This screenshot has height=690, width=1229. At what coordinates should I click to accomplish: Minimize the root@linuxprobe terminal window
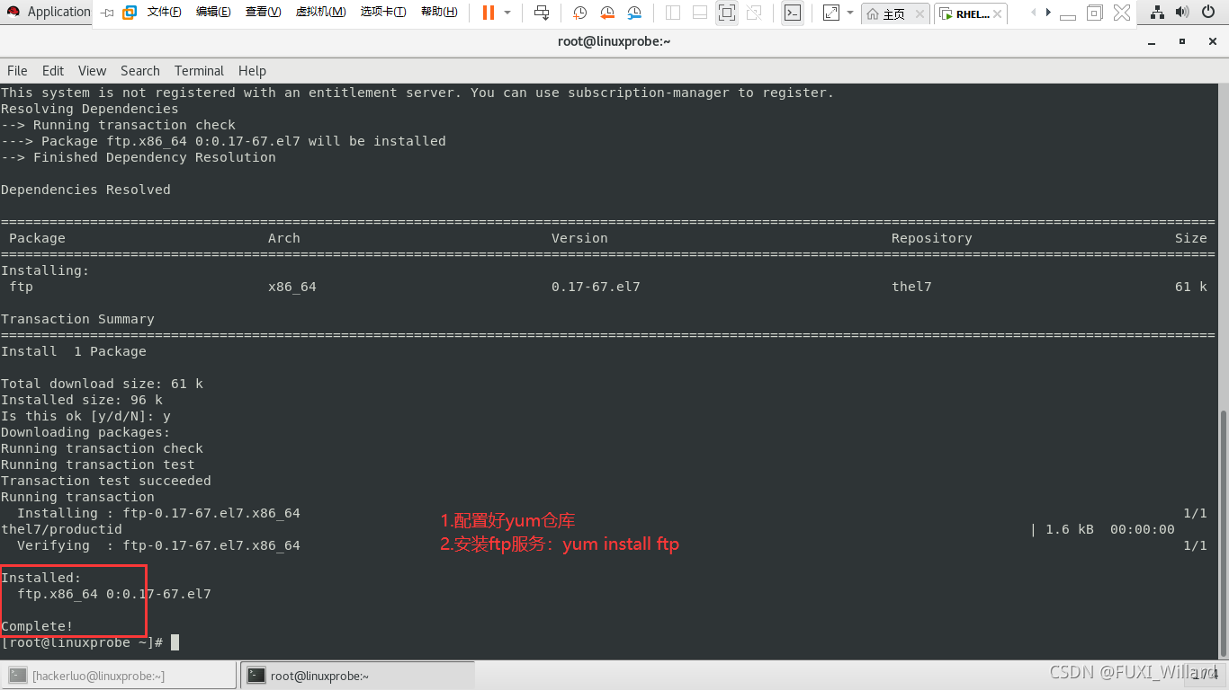1152,41
